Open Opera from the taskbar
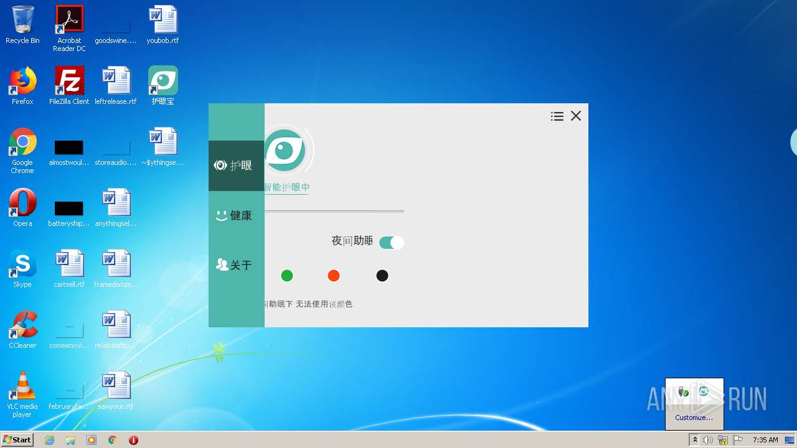 pos(133,440)
